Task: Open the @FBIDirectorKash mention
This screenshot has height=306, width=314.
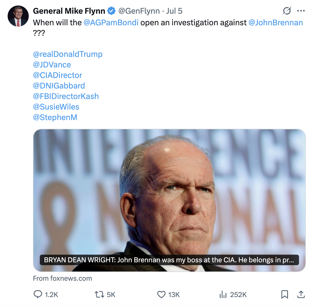Action: pos(66,96)
